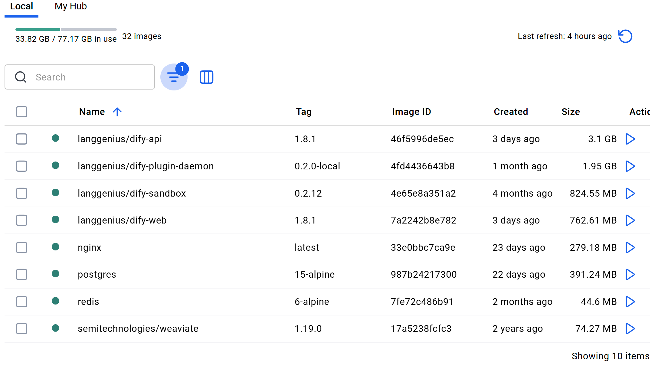Image resolution: width=658 pixels, height=369 pixels.
Task: Switch to the My Hub tab
Action: 70,6
